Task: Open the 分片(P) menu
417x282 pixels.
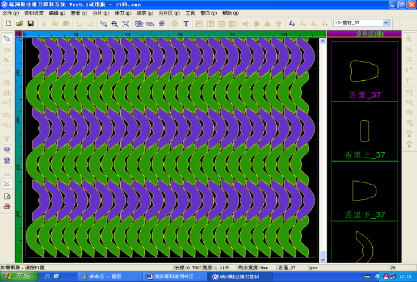Action: [x=101, y=13]
